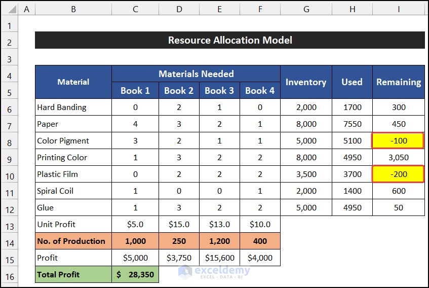Select the production count 400 cell
Viewport: 429px width, 288px height.
click(260, 241)
